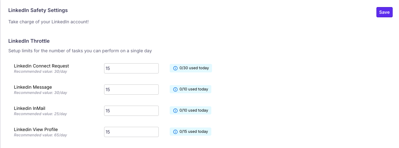Click info icon in Linkedin Message usage badge

[175, 89]
